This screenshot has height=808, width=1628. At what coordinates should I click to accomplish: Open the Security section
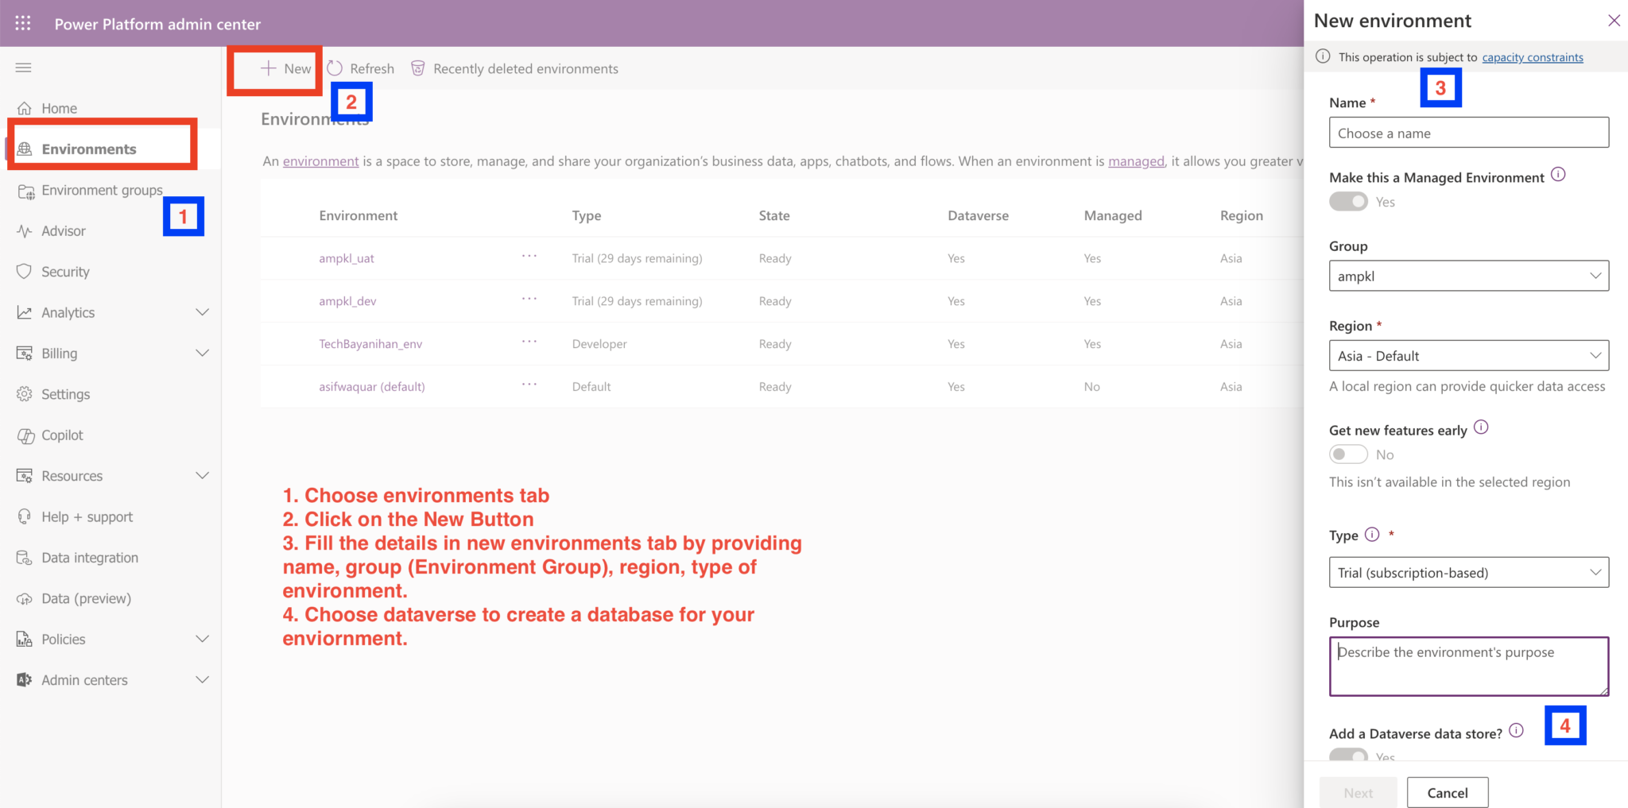click(65, 271)
